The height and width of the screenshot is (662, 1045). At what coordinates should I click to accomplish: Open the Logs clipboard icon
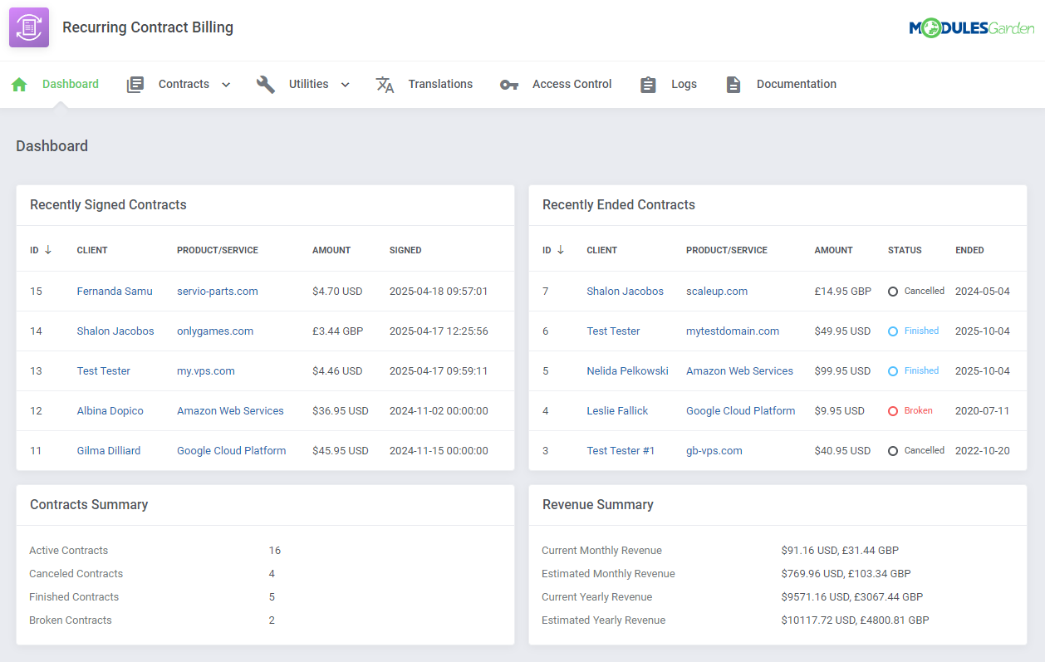[x=648, y=83]
